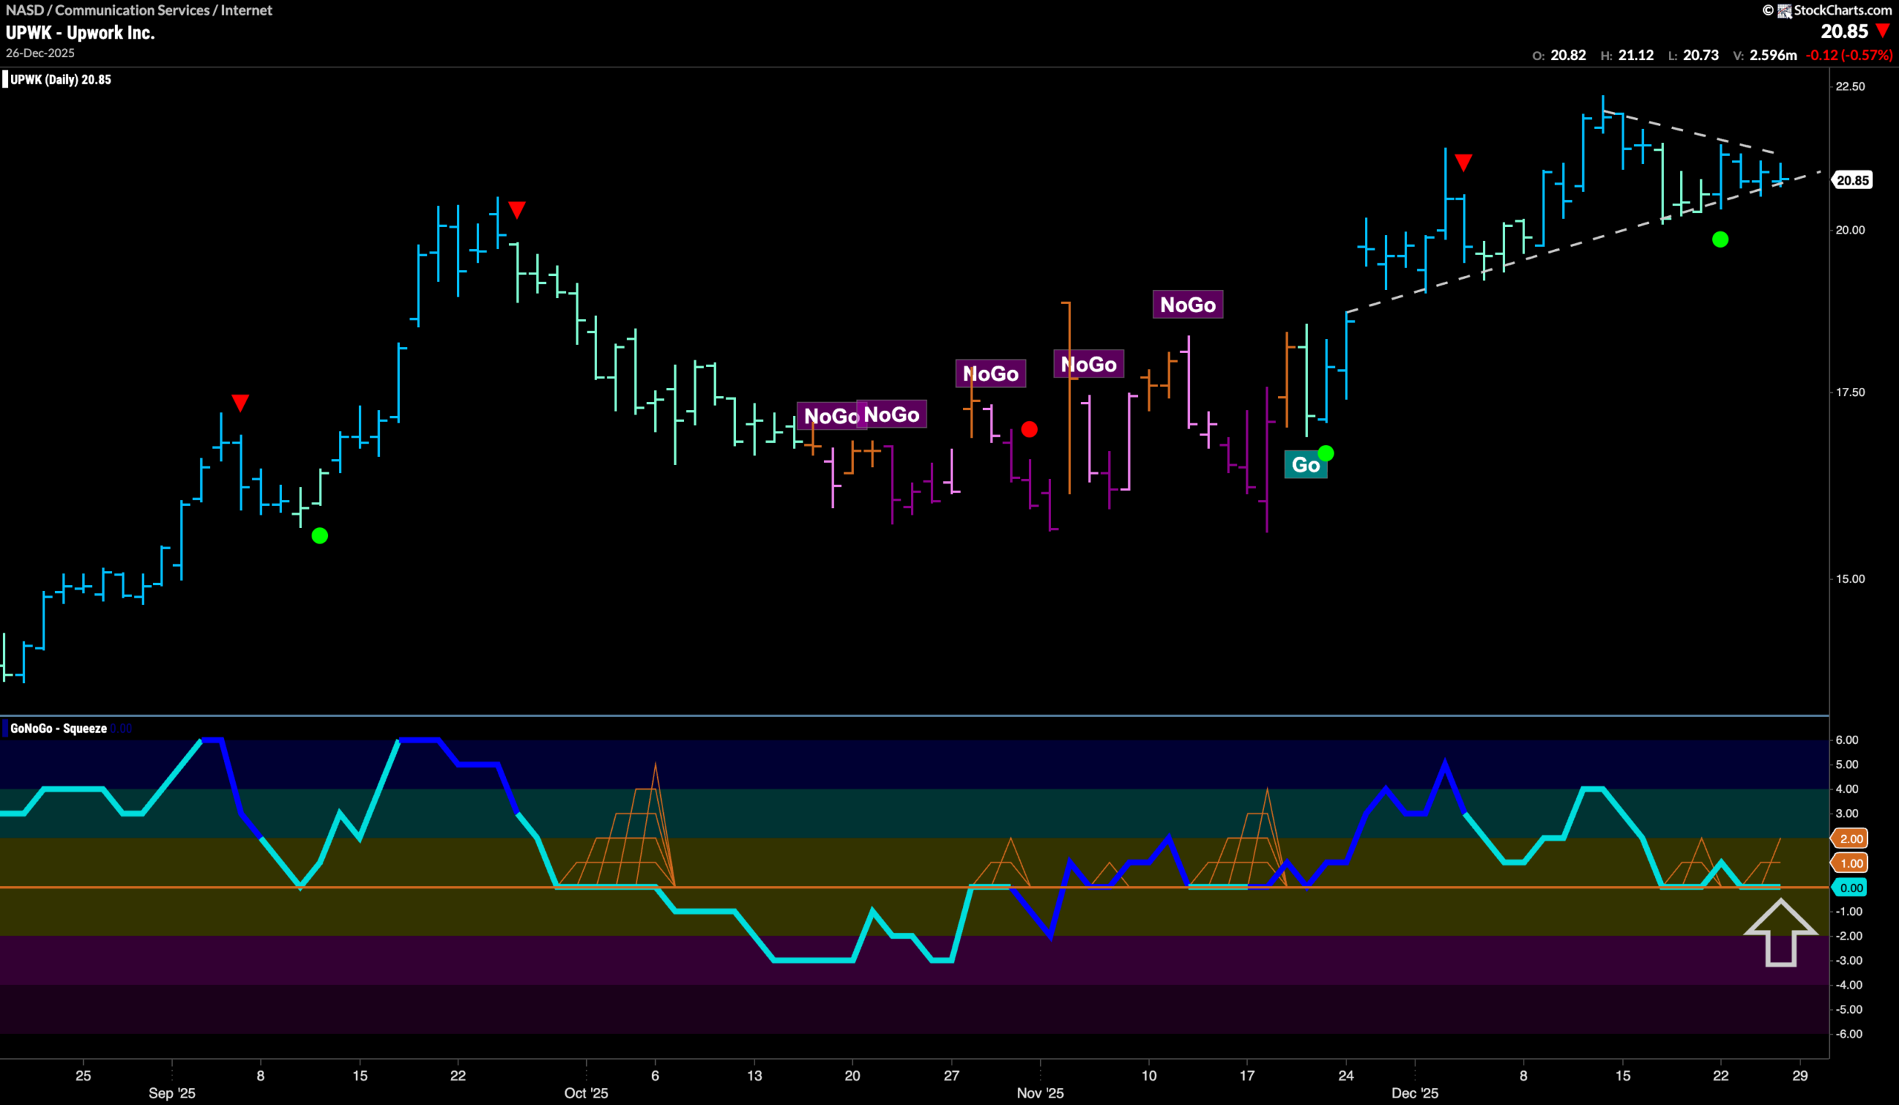
Task: Click the NoGo label near 28 October
Action: click(990, 374)
